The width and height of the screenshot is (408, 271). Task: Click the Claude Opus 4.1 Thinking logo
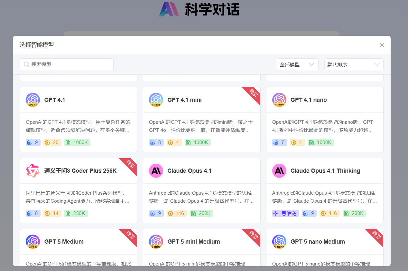pos(279,171)
